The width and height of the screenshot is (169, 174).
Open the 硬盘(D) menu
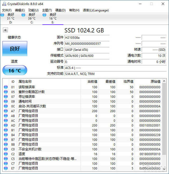pos(60,10)
